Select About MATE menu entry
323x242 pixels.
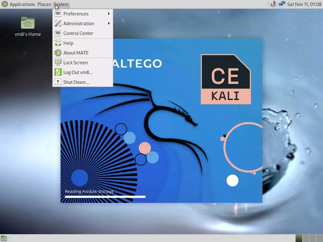(83, 53)
